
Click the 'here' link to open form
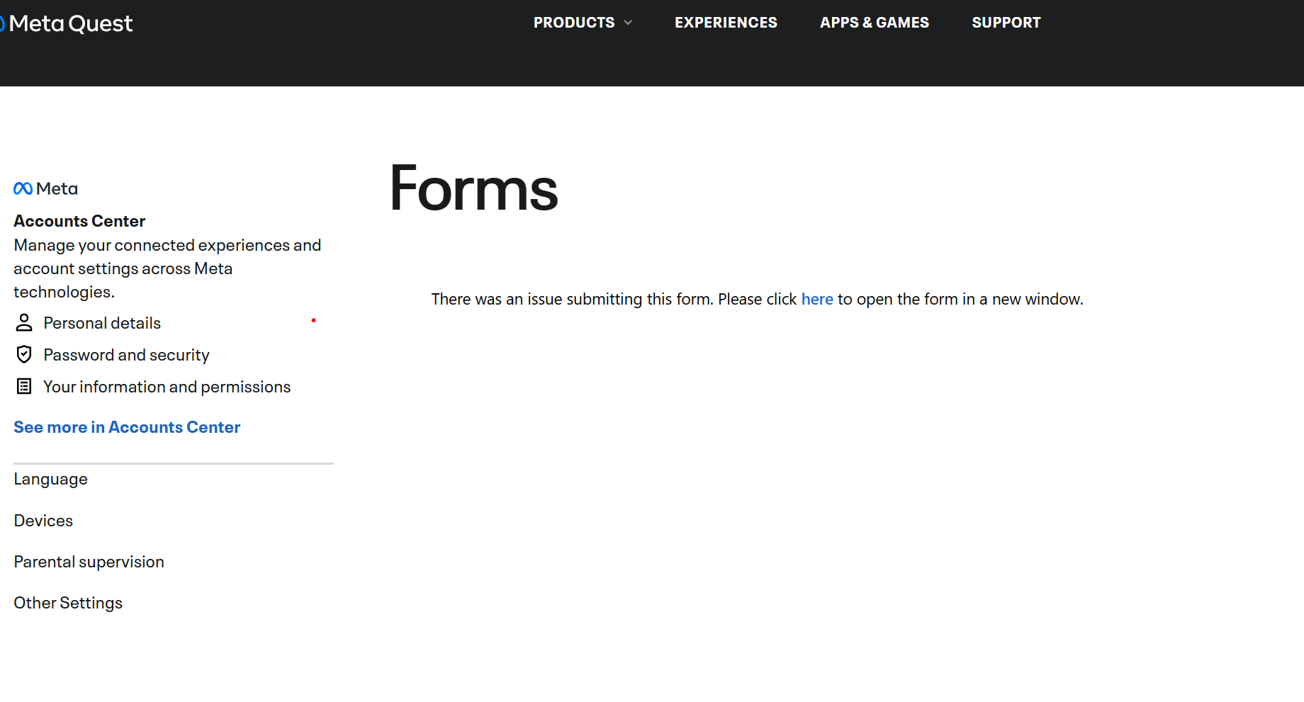coord(817,299)
